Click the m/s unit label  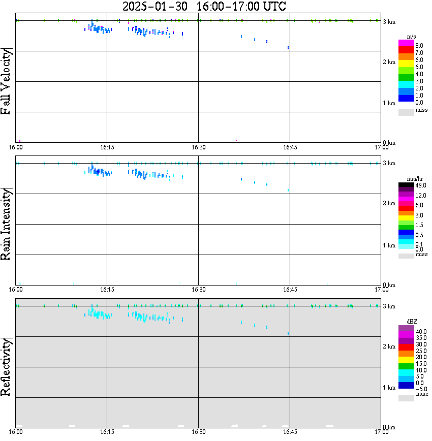[x=411, y=37]
